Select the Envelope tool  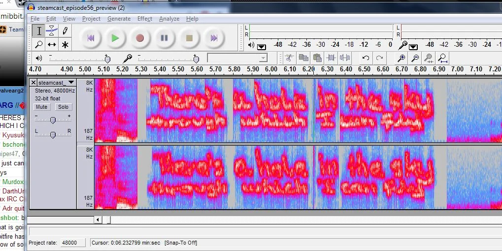click(52, 31)
